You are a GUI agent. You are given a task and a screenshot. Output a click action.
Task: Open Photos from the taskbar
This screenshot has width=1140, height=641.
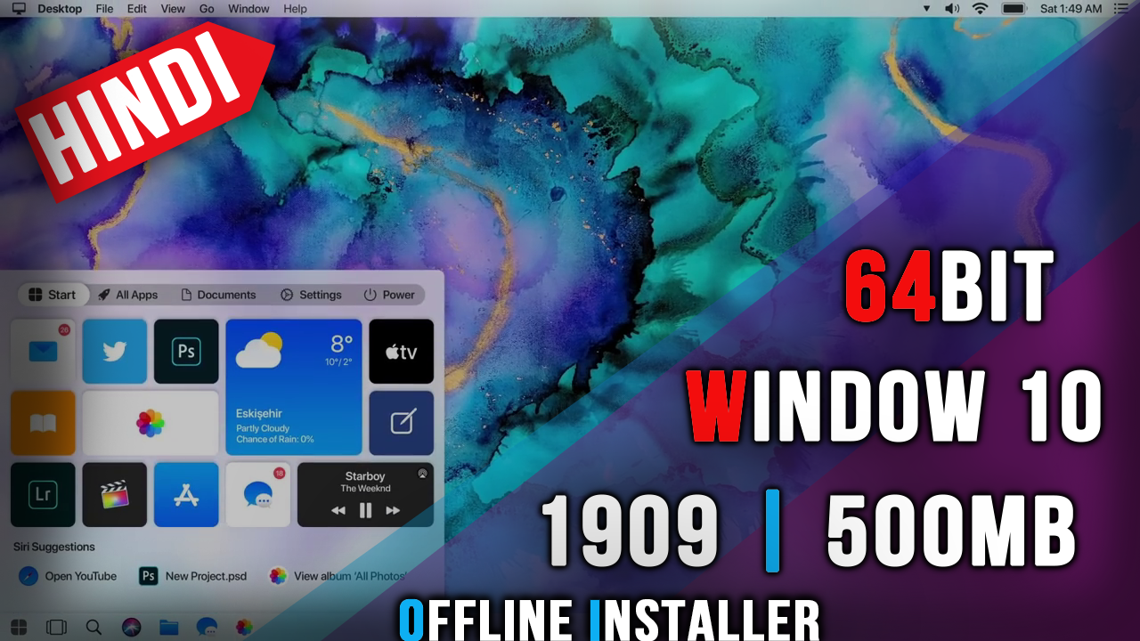(244, 627)
